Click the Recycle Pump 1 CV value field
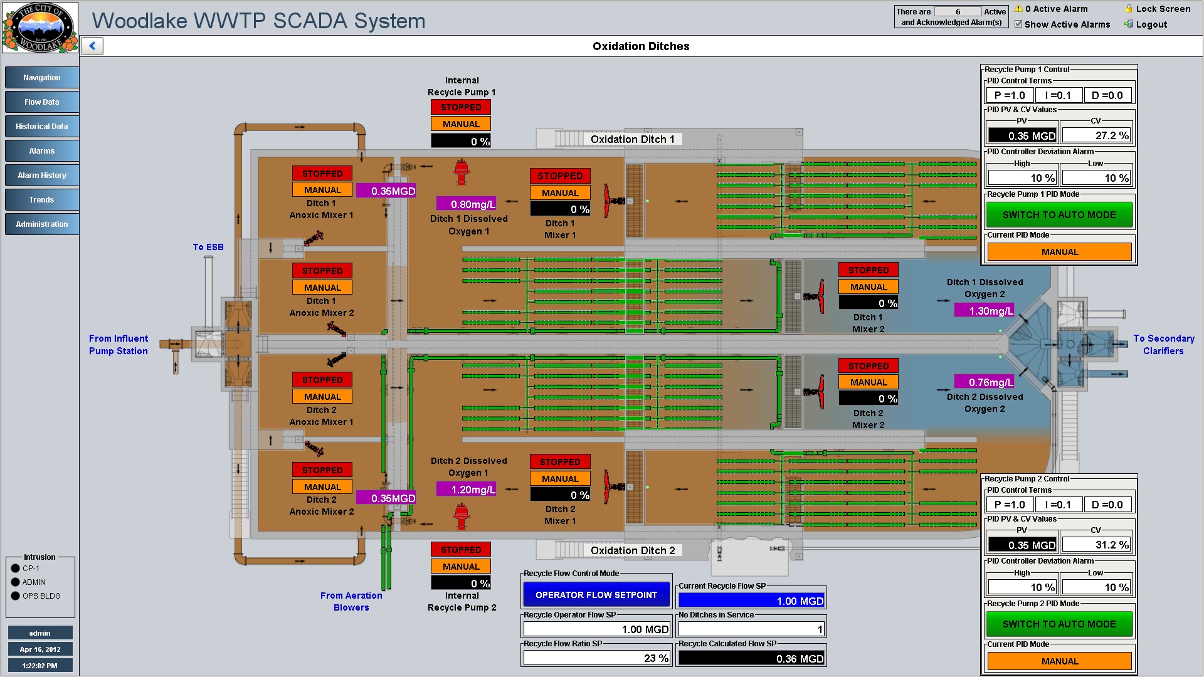Viewport: 1204px width, 677px height. (x=1096, y=135)
